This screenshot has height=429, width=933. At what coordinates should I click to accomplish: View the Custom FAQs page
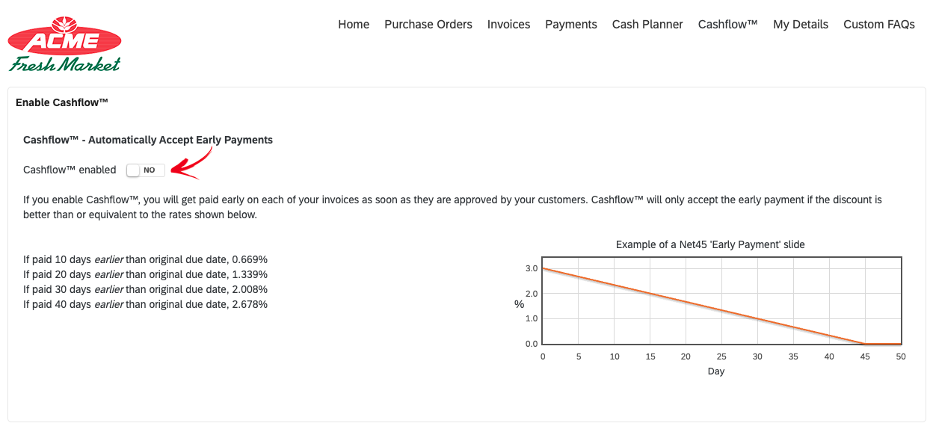coord(879,24)
